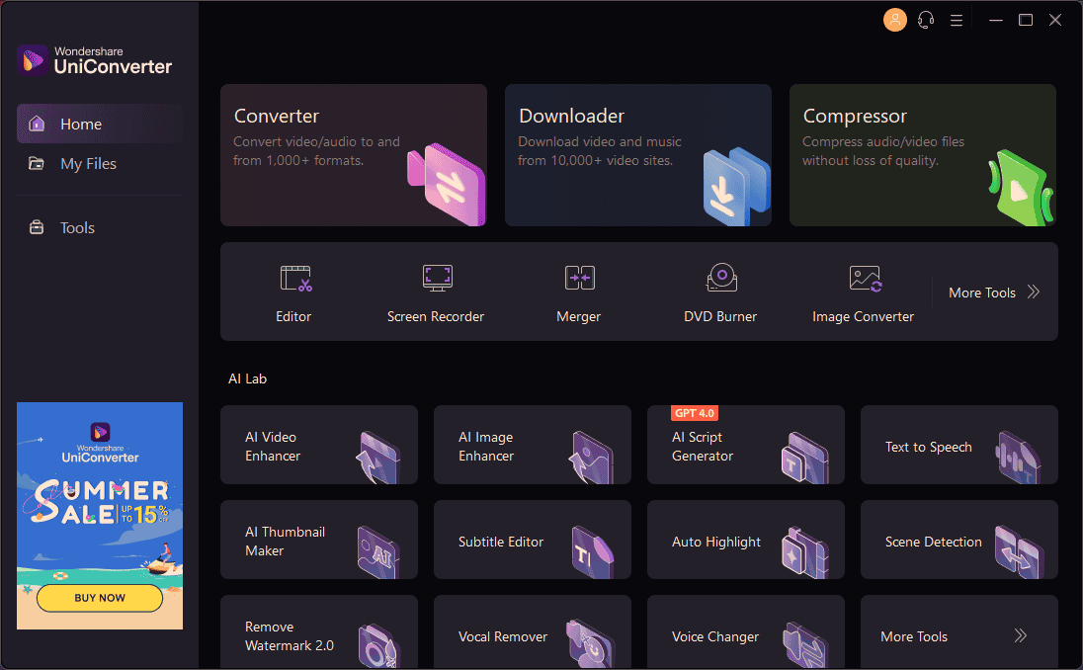Launch the Screen Recorder icon
This screenshot has height=670, width=1083.
437,278
